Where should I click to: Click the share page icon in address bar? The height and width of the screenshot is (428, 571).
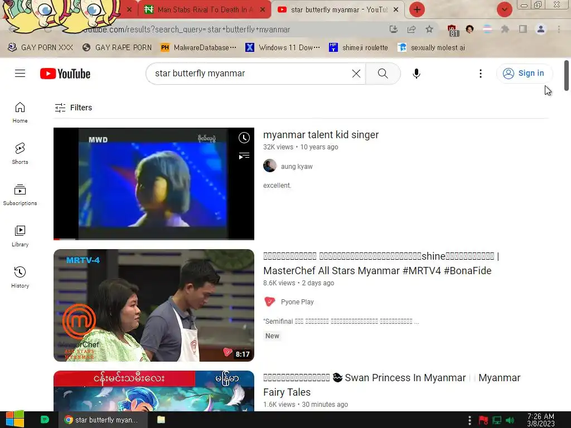(412, 29)
